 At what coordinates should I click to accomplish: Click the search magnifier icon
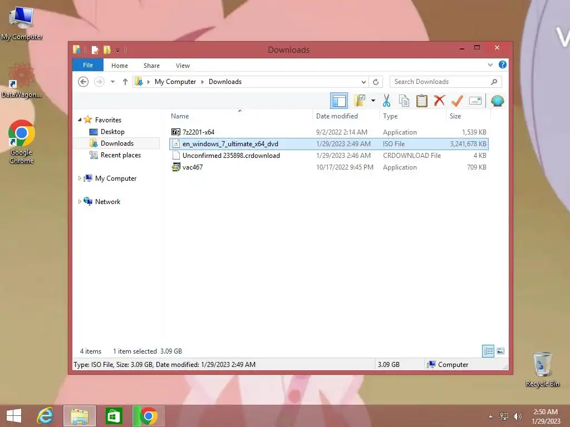494,82
